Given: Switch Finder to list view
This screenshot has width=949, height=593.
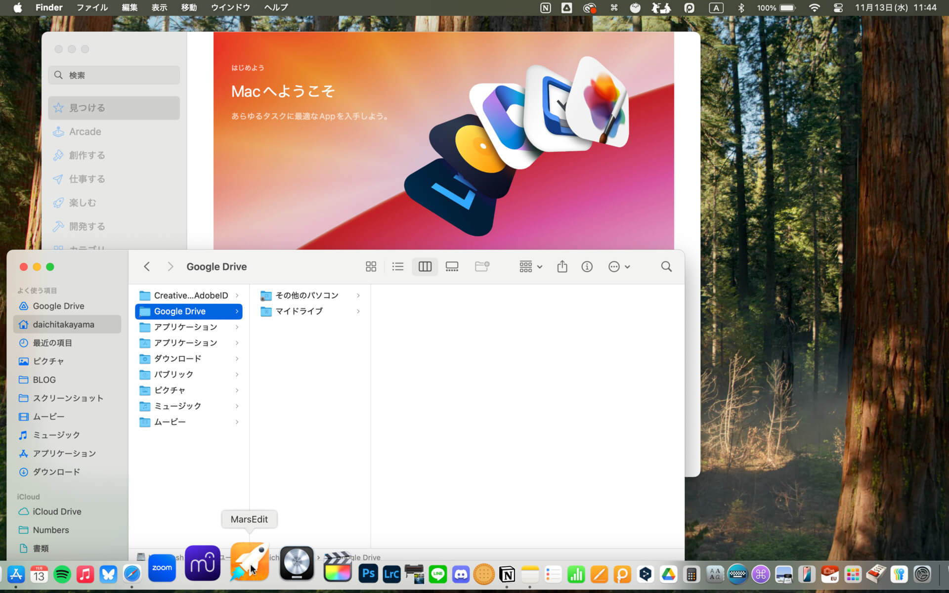Looking at the screenshot, I should [398, 267].
